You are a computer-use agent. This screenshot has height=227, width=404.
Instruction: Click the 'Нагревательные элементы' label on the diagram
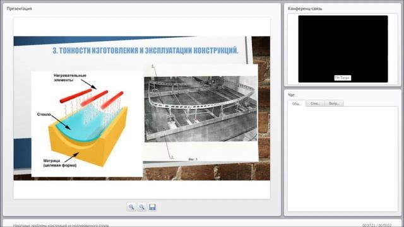[x=70, y=78]
